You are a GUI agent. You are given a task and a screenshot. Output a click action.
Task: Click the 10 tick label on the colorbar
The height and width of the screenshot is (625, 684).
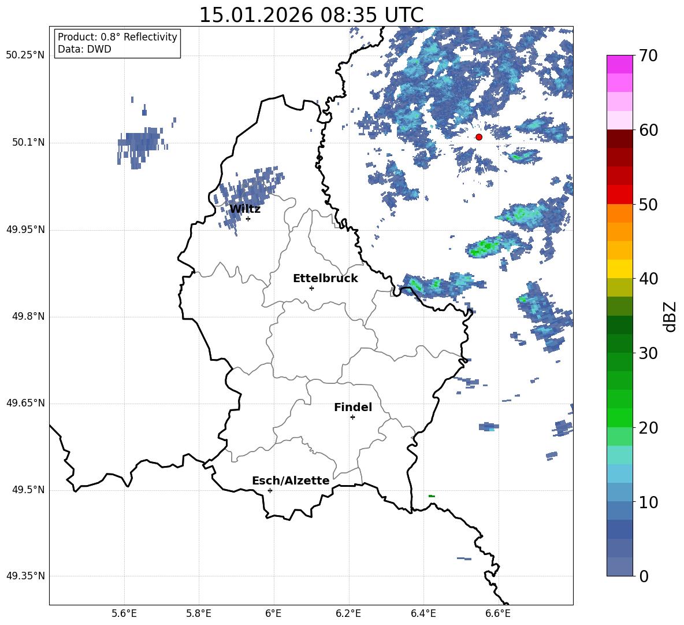pos(648,502)
